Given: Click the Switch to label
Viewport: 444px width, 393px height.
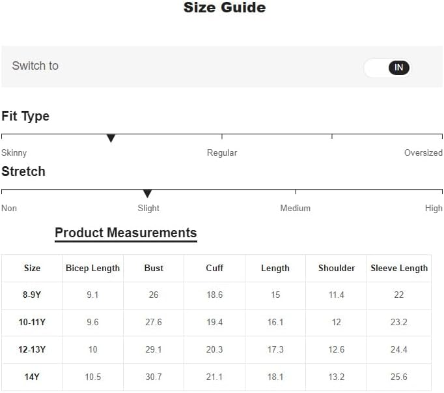Looking at the screenshot, I should tap(35, 66).
